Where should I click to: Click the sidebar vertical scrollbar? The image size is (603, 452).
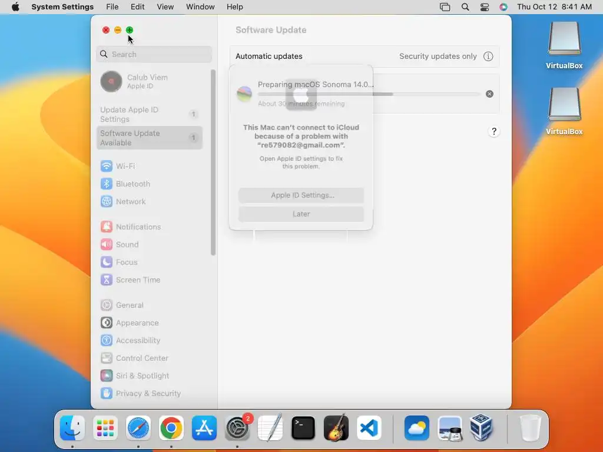(213, 162)
